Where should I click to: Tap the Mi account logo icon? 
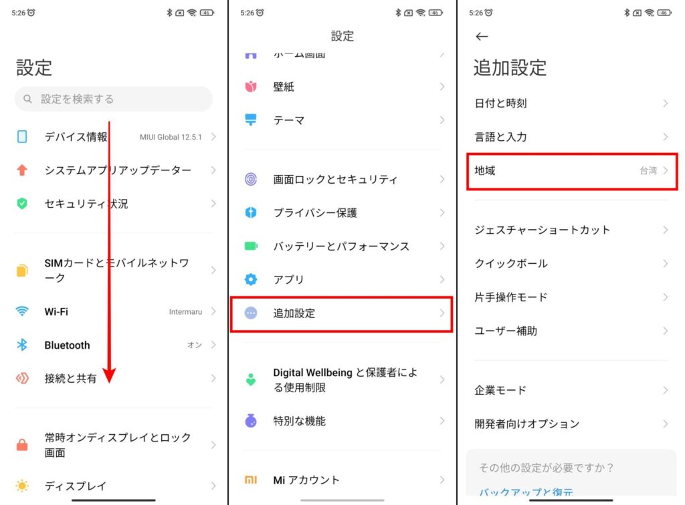pyautogui.click(x=251, y=480)
